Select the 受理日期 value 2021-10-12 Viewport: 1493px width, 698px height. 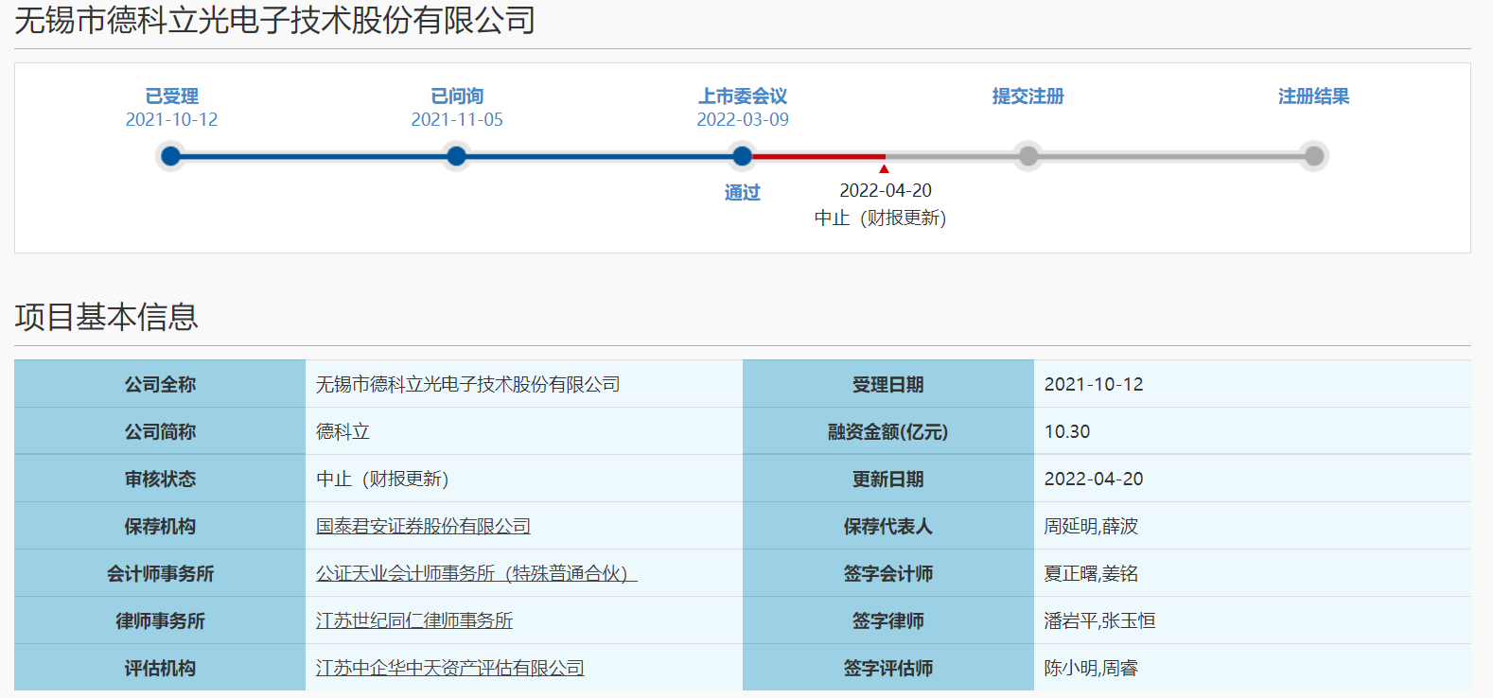(x=1094, y=384)
